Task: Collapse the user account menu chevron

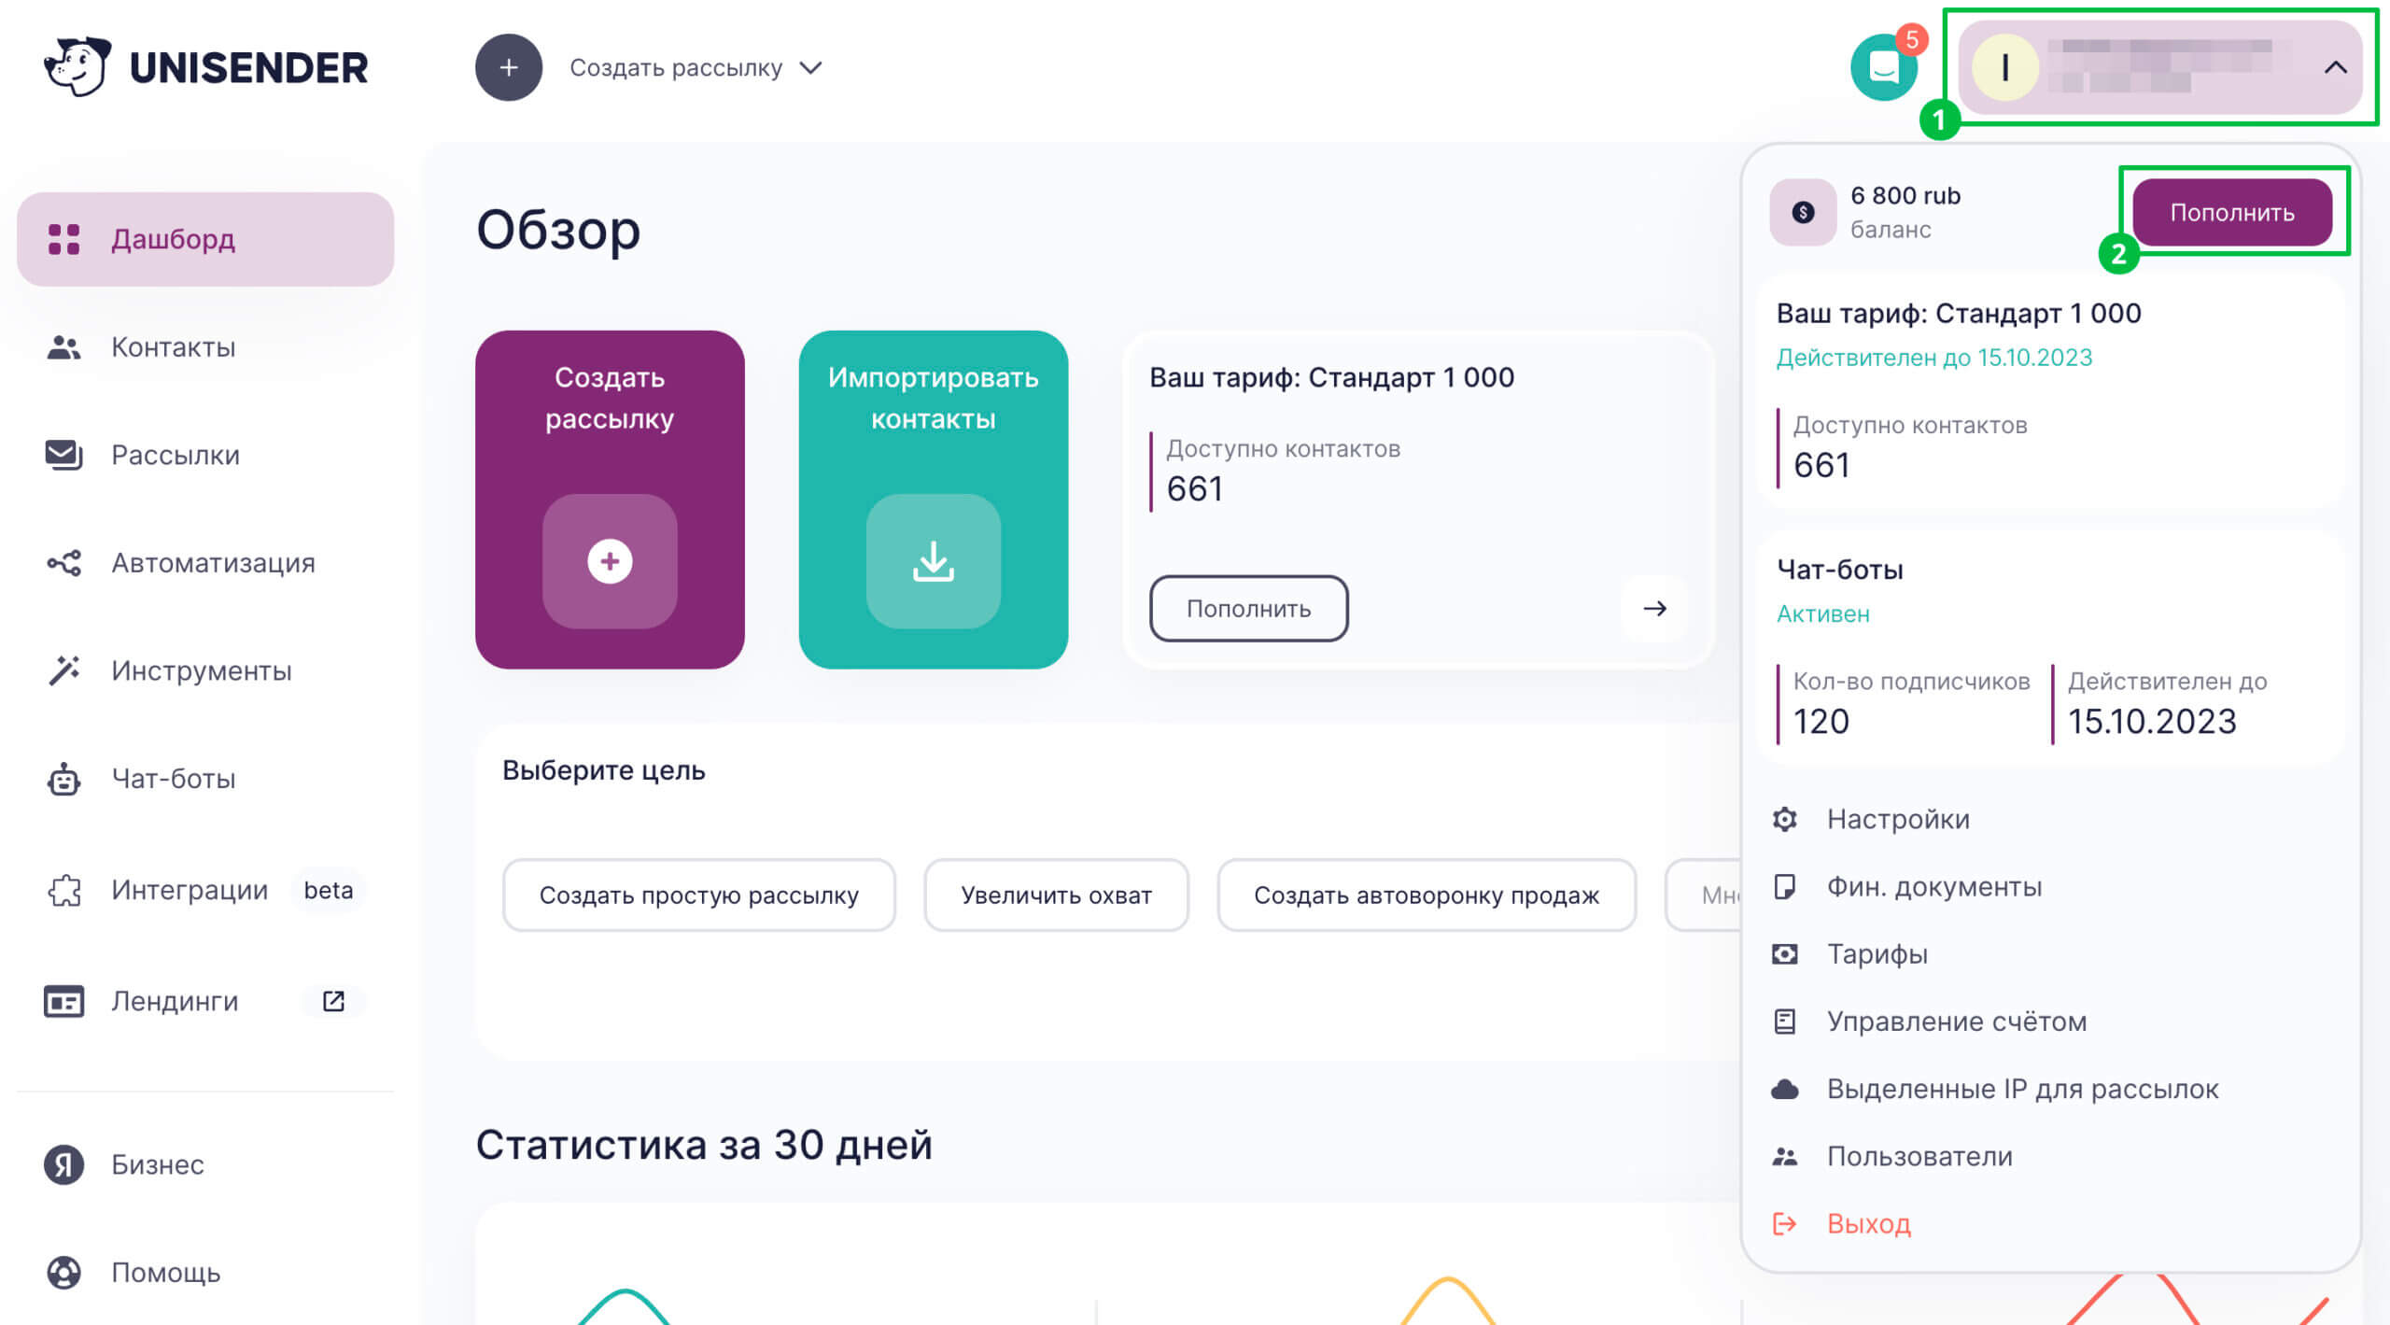Action: 2335,67
